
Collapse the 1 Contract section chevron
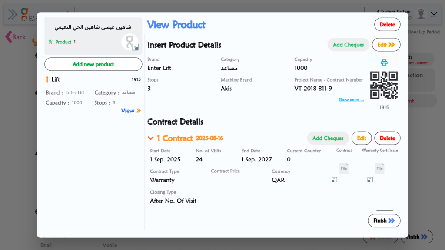151,138
